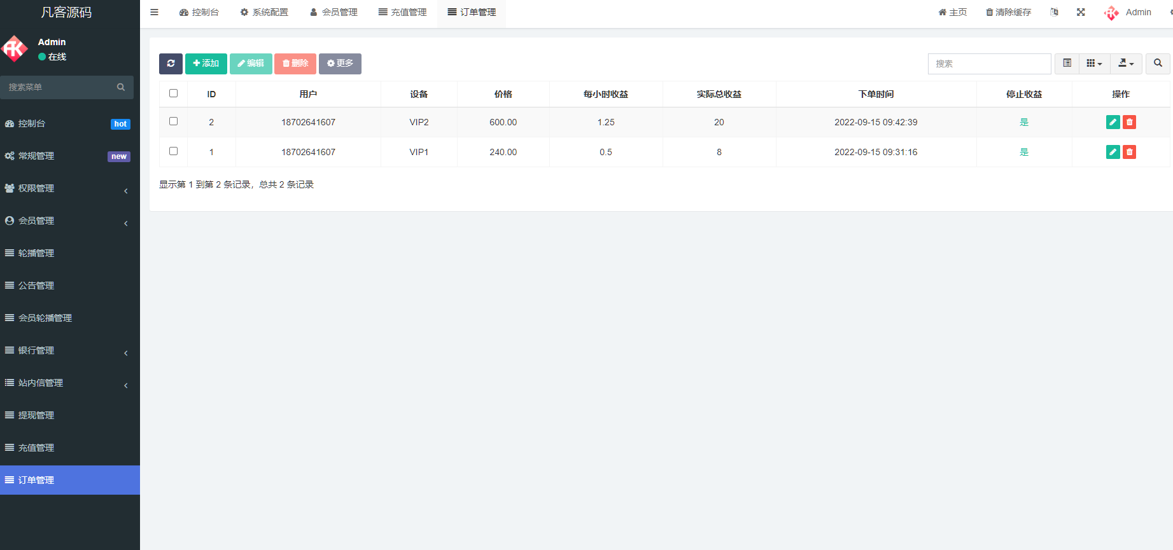Click the search magnifier button at the toolbar's right end
The height and width of the screenshot is (550, 1173).
[1158, 64]
